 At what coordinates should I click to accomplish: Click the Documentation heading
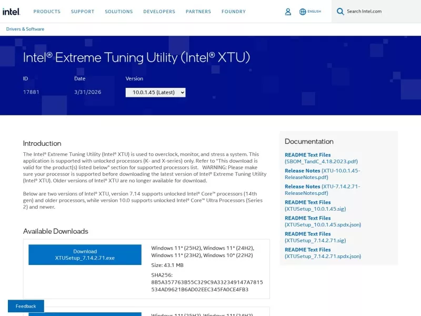click(x=309, y=141)
